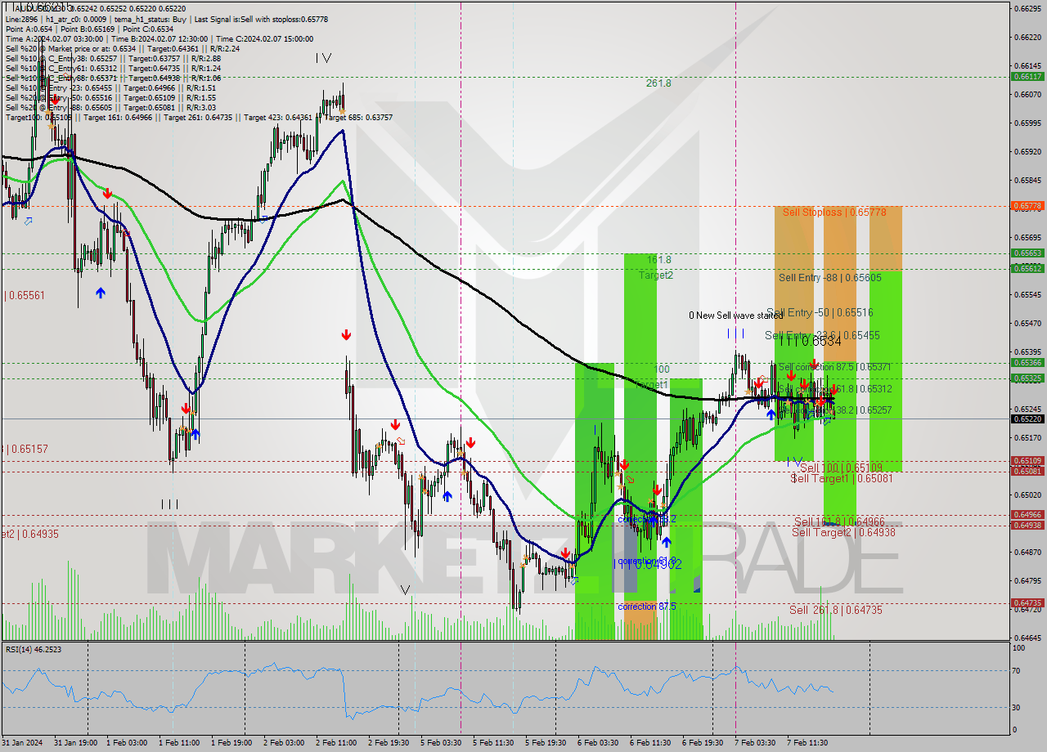1047x752 pixels.
Task: Click the 'Target100: 0.65109' summary line
Action: 199,117
